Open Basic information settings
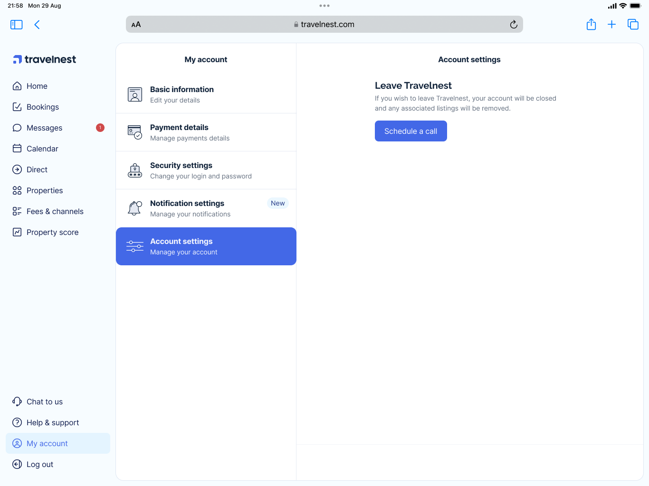The image size is (649, 486). pyautogui.click(x=206, y=94)
